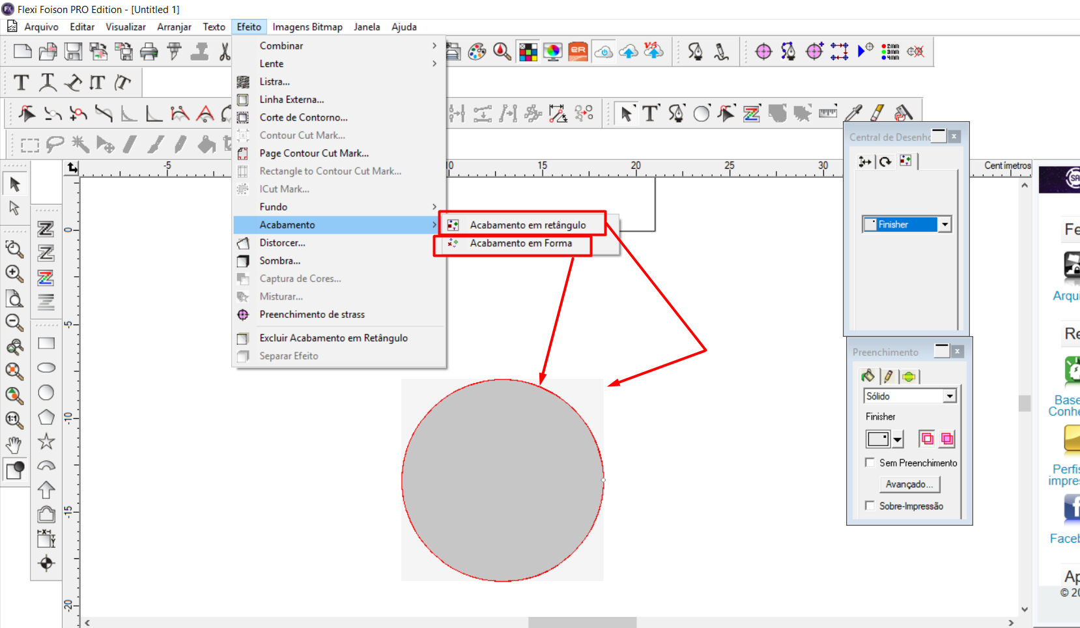Expand the Fundo submenu
The height and width of the screenshot is (628, 1080).
click(339, 207)
